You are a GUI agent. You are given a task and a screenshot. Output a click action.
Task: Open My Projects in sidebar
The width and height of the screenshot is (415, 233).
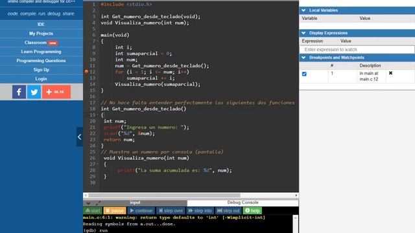click(x=41, y=34)
